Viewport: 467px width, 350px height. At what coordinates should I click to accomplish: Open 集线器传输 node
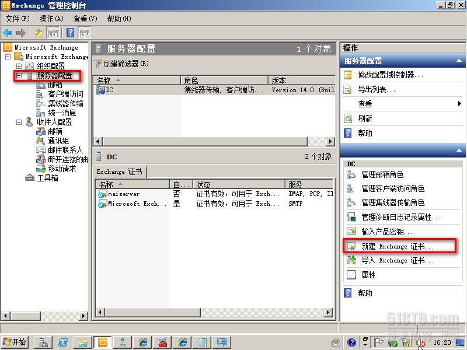(65, 103)
